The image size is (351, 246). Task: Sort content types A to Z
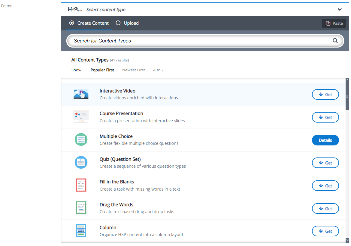[159, 70]
